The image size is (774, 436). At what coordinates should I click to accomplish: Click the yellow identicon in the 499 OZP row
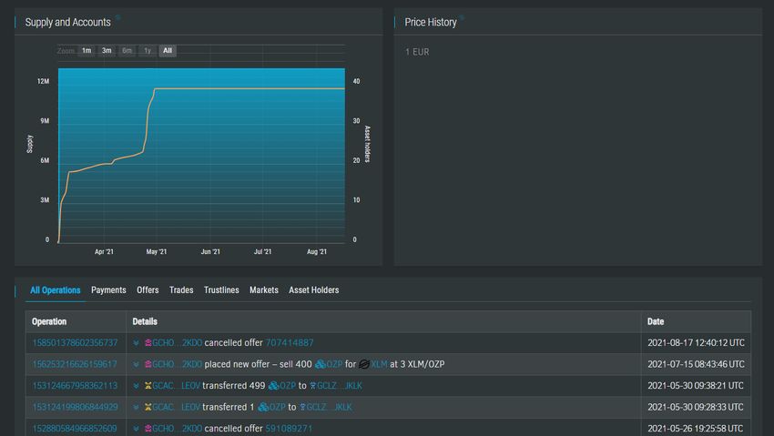pos(148,386)
